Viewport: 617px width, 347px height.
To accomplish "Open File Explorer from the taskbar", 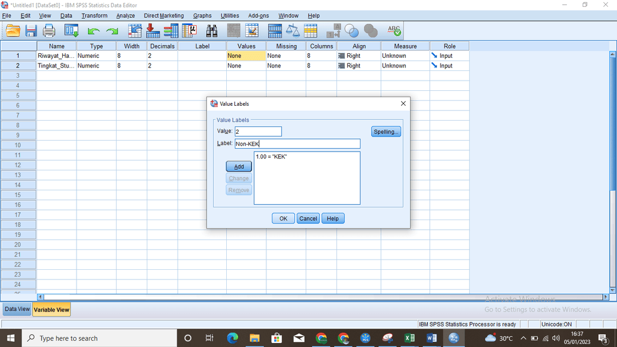I will (x=255, y=338).
